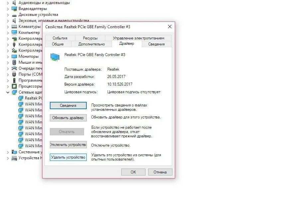
Task: Collapse the Сетевые адаптеры tree node
Action: (8, 92)
